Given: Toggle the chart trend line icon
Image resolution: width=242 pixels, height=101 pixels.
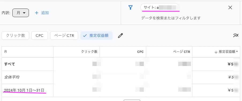Looking at the screenshot, I should pos(236,36).
